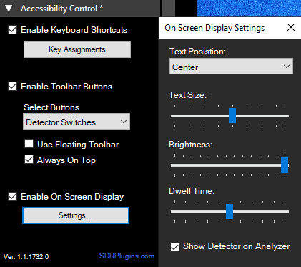Viewport: 301px width, 267px height.
Task: Open the Detector Switches dropdown
Action: [77, 122]
